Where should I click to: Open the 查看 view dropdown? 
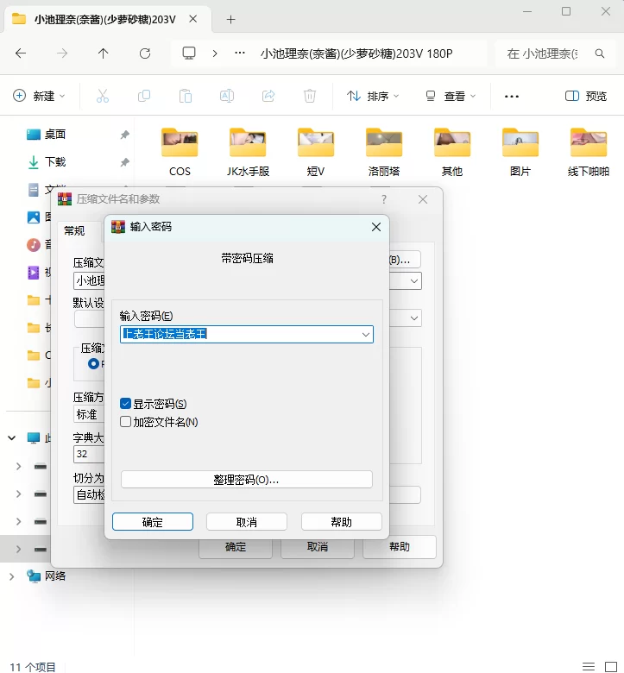pos(449,97)
